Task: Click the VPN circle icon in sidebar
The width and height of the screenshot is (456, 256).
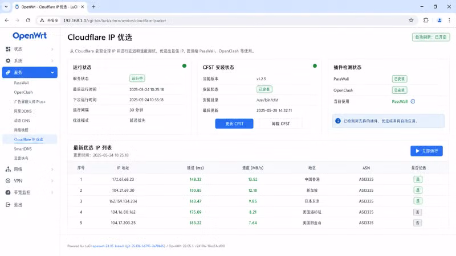Action: 8,181
